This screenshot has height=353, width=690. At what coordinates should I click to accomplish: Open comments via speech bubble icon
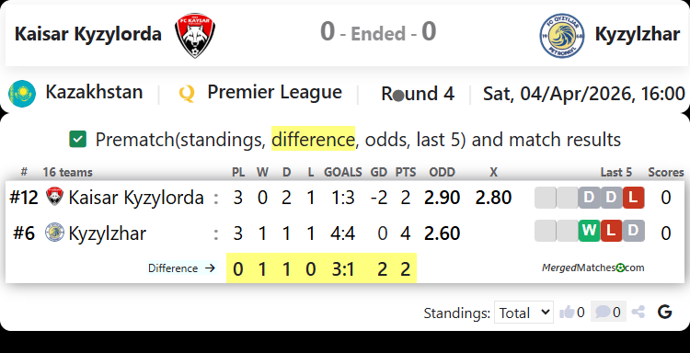603,313
